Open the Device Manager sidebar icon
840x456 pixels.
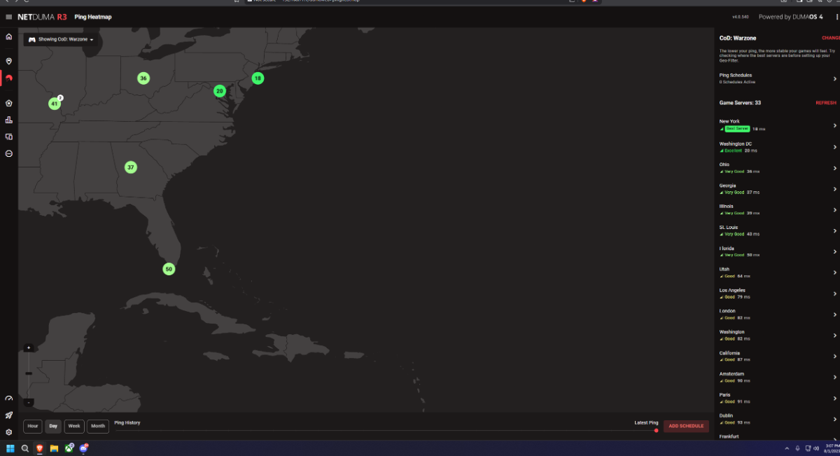point(8,137)
